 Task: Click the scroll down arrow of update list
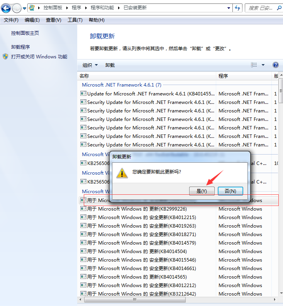pyautogui.click(x=281, y=293)
